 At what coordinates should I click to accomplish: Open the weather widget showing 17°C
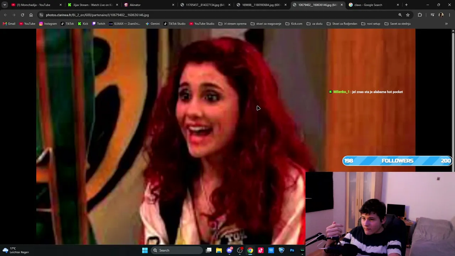click(x=15, y=250)
